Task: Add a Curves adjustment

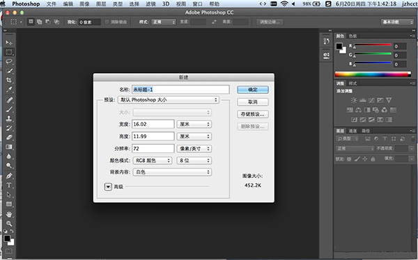Action: (371, 100)
